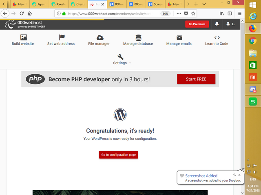
Task: Bookmark this page with star icon
Action: pyautogui.click(x=193, y=13)
